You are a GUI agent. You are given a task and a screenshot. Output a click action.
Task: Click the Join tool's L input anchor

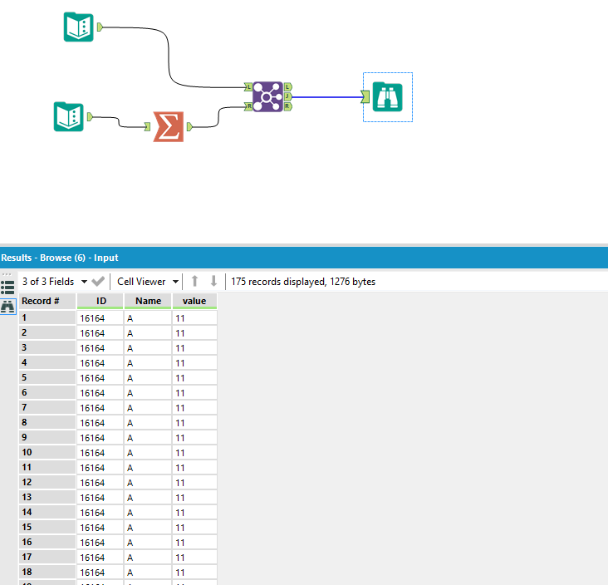tap(248, 87)
